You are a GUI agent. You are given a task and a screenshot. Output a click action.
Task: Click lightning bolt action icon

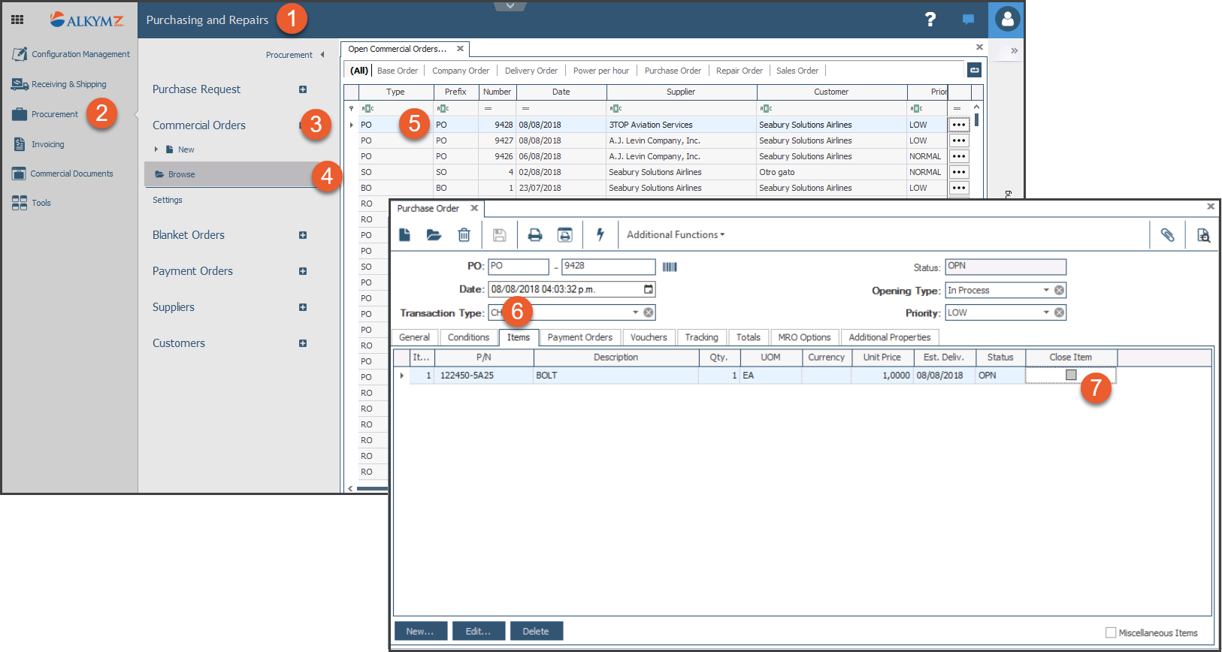click(x=600, y=234)
